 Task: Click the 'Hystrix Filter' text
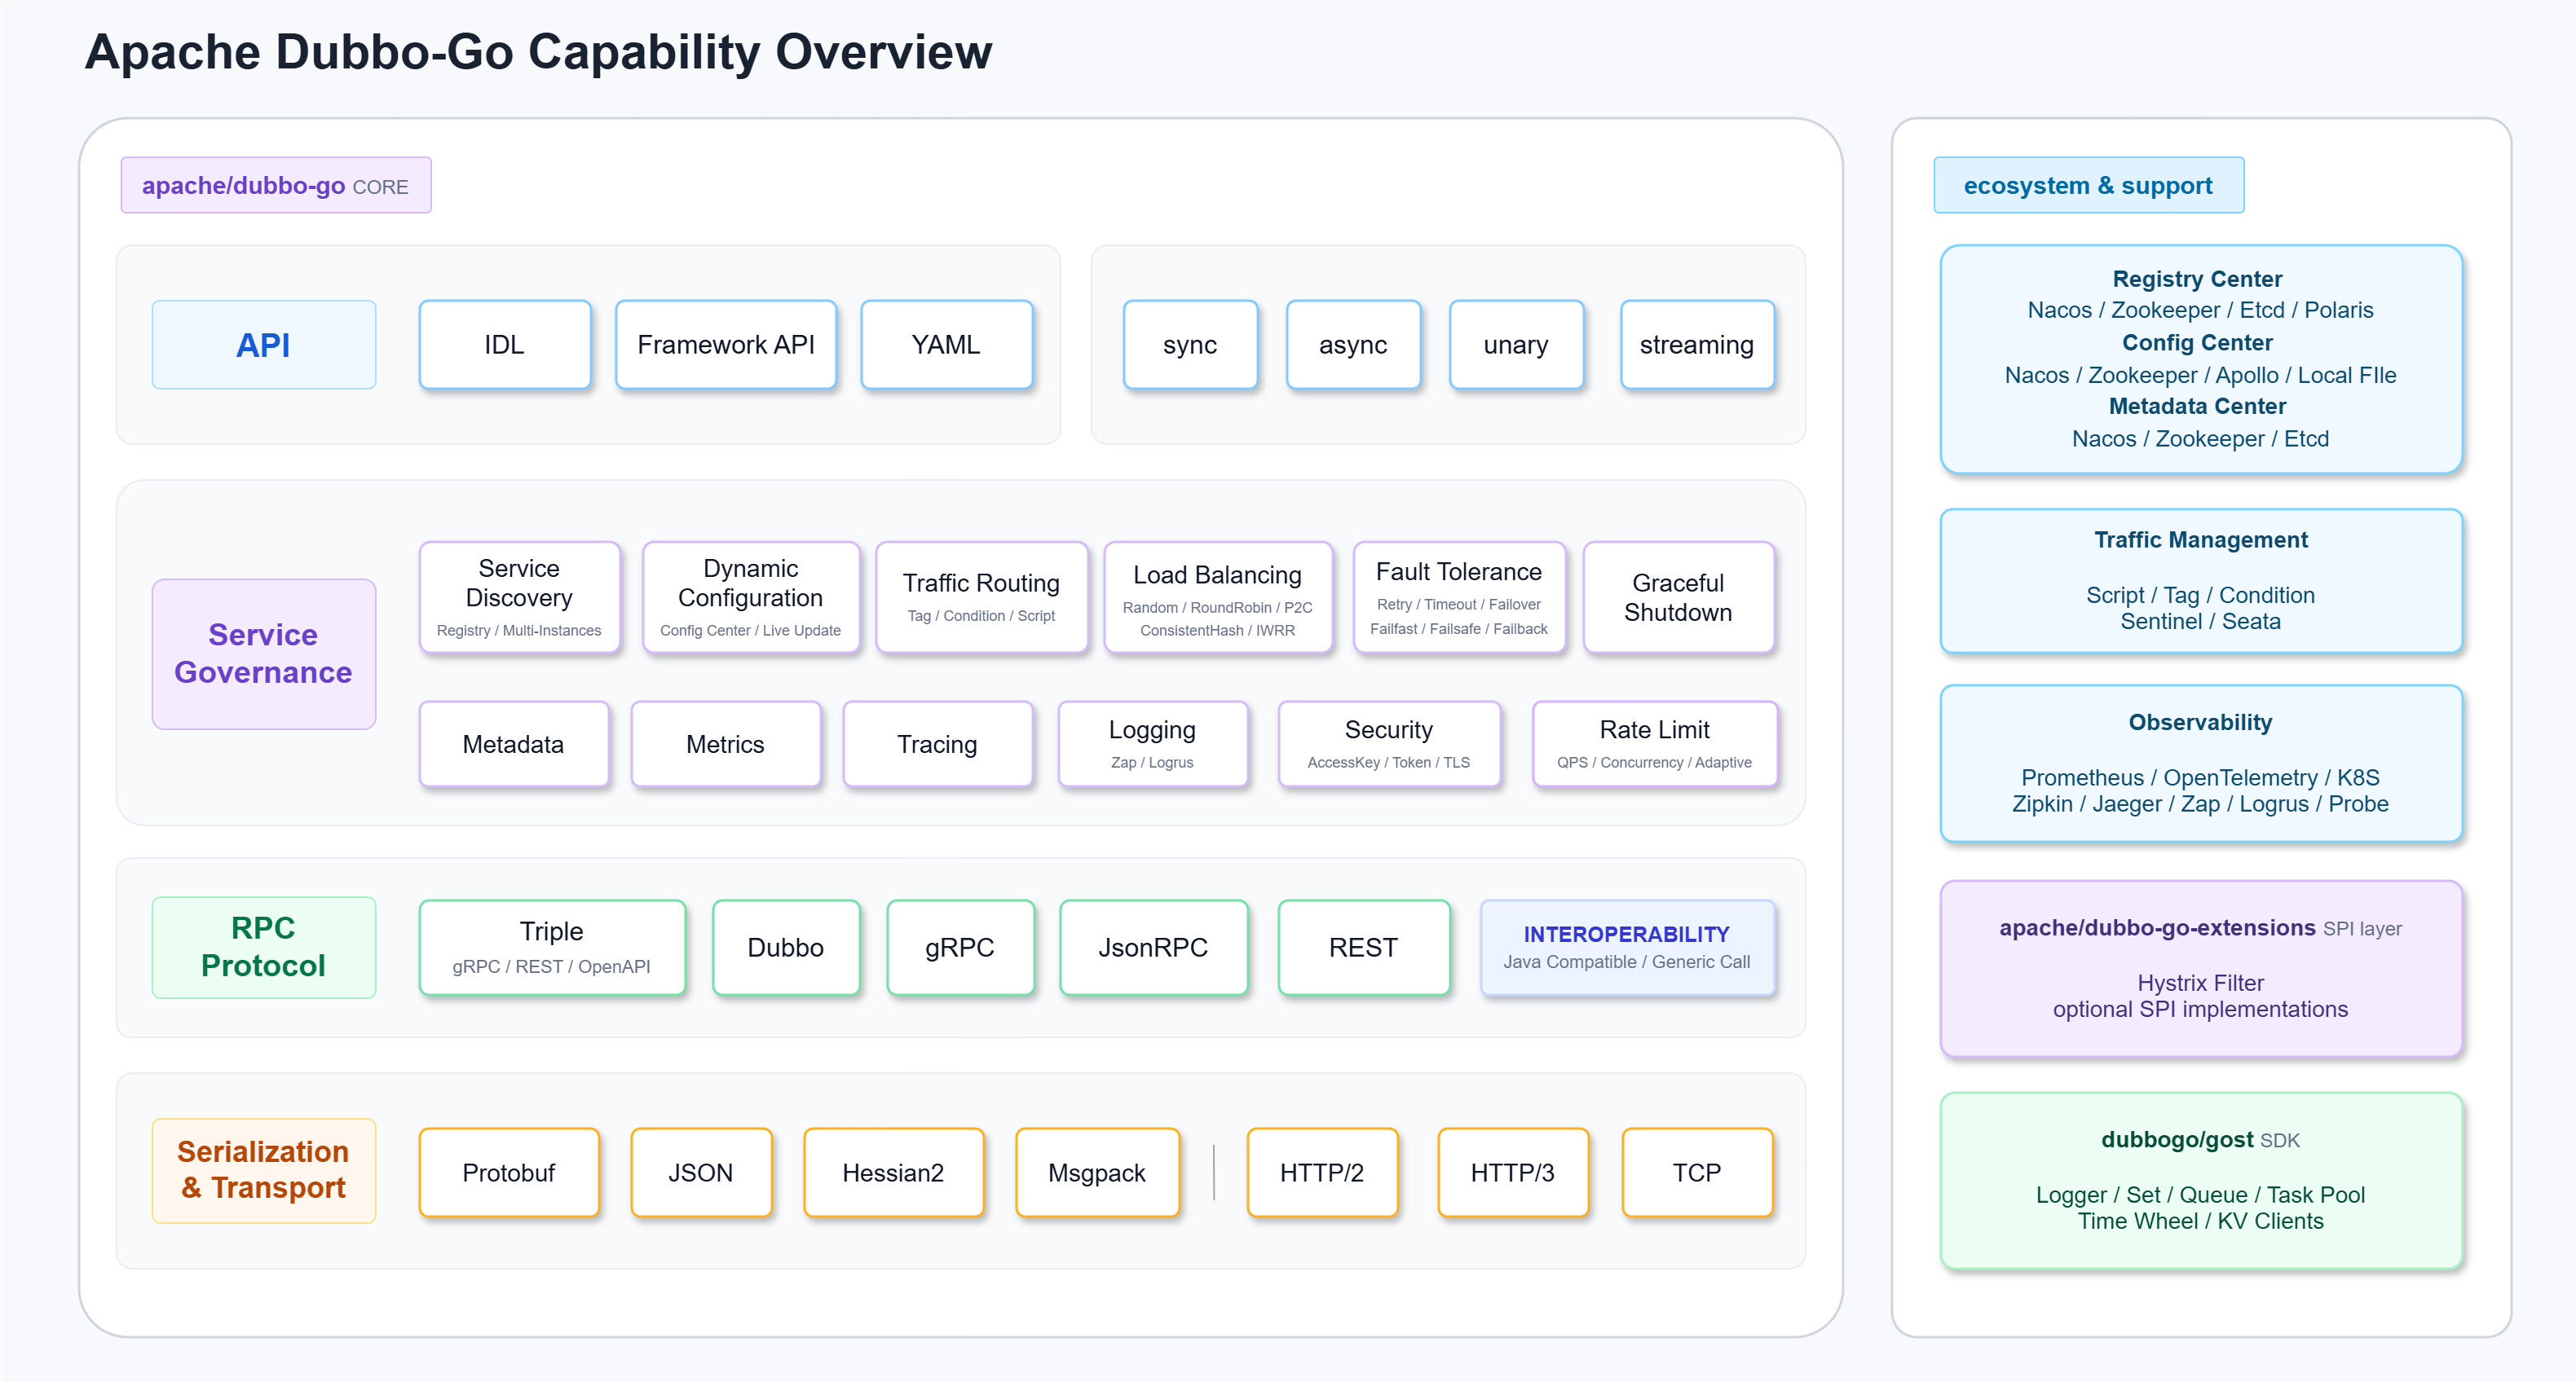[2200, 984]
